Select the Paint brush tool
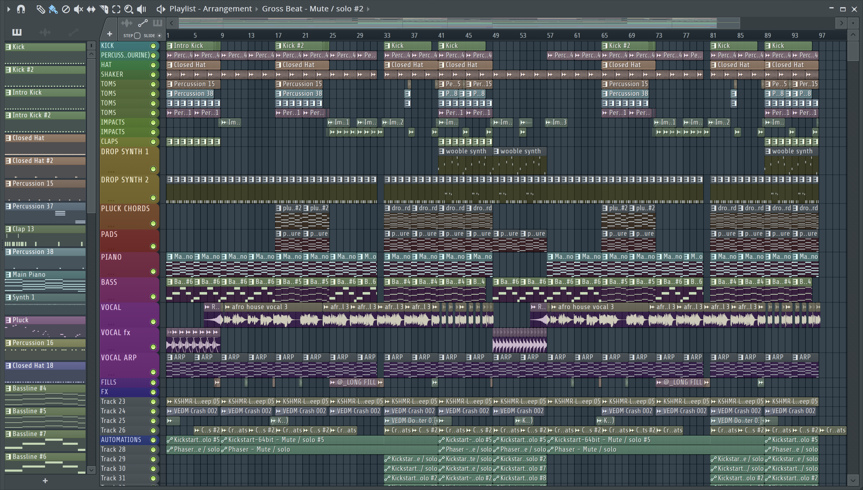The width and height of the screenshot is (863, 490). click(53, 9)
